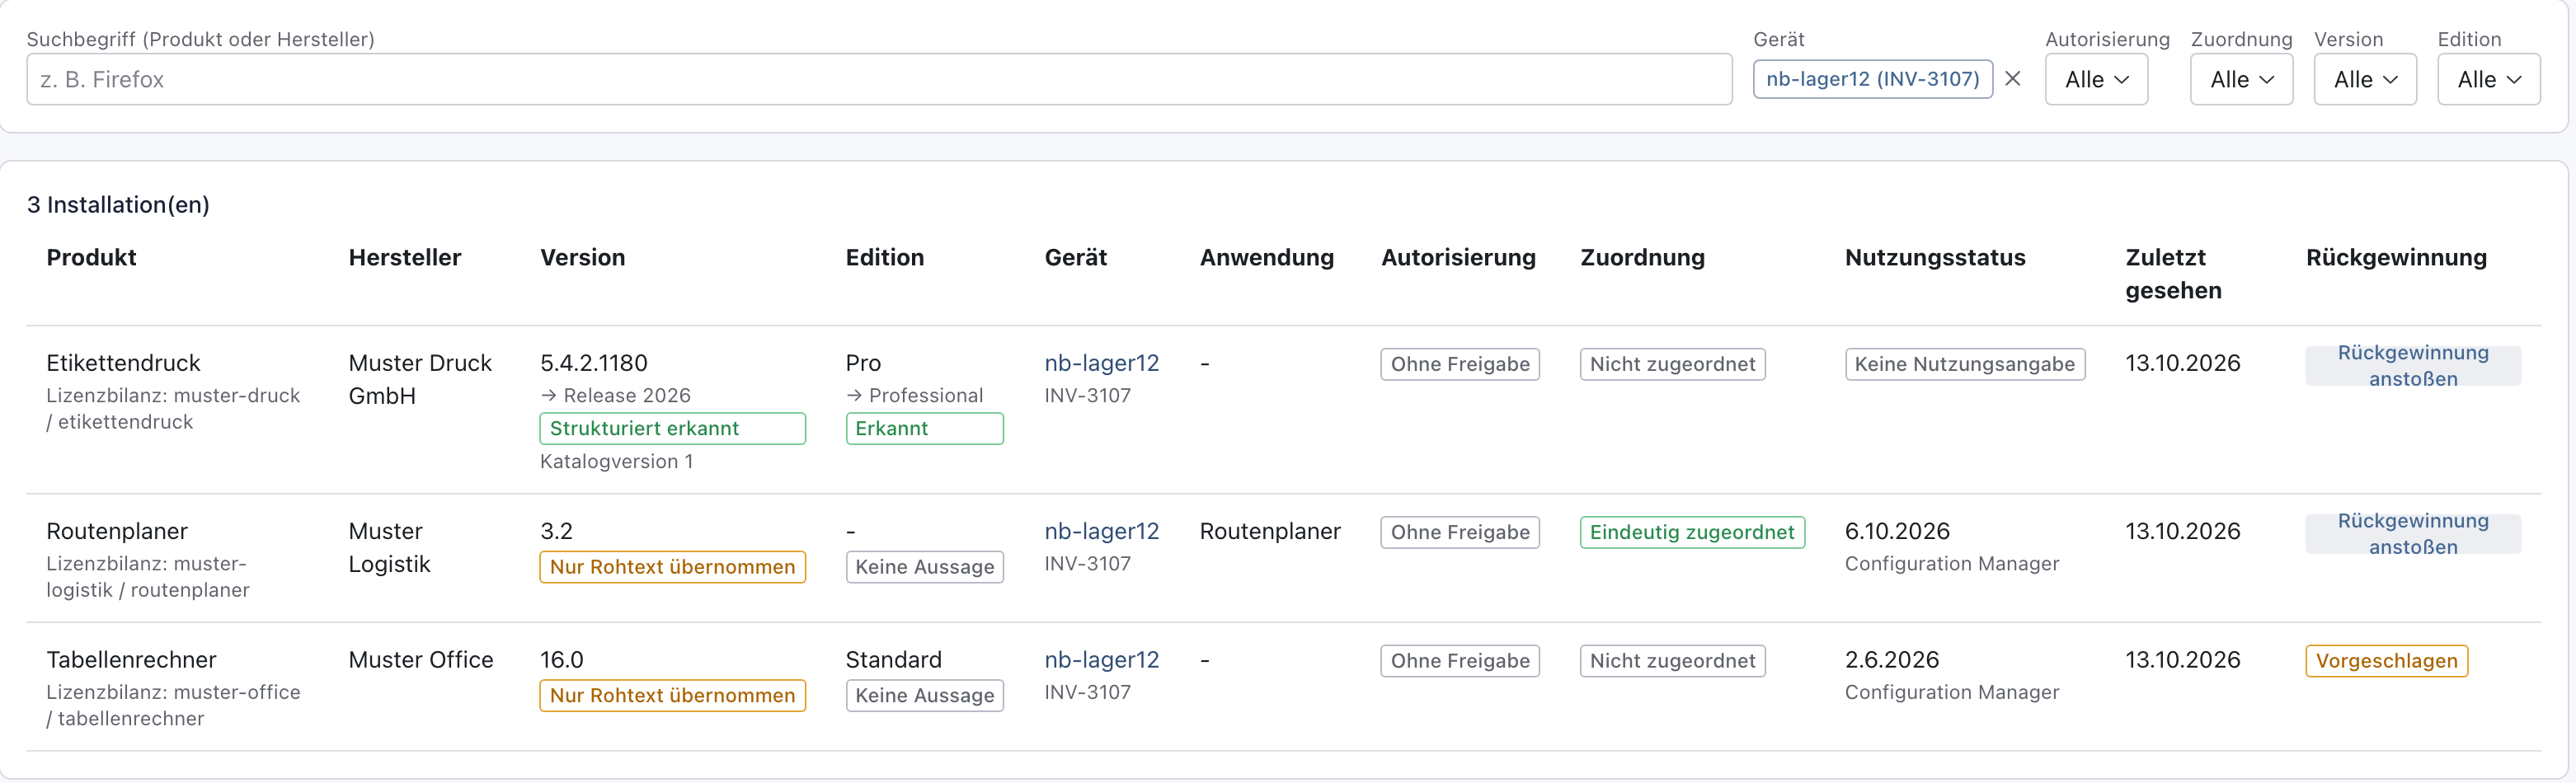Image resolution: width=2576 pixels, height=783 pixels.
Task: Click Katalogversion 1 text
Action: (616, 461)
